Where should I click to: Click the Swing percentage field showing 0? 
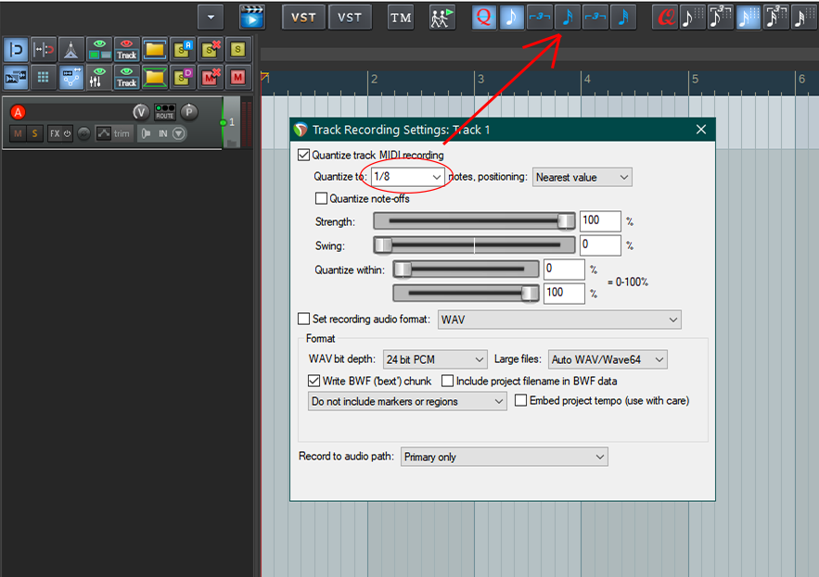click(x=600, y=245)
